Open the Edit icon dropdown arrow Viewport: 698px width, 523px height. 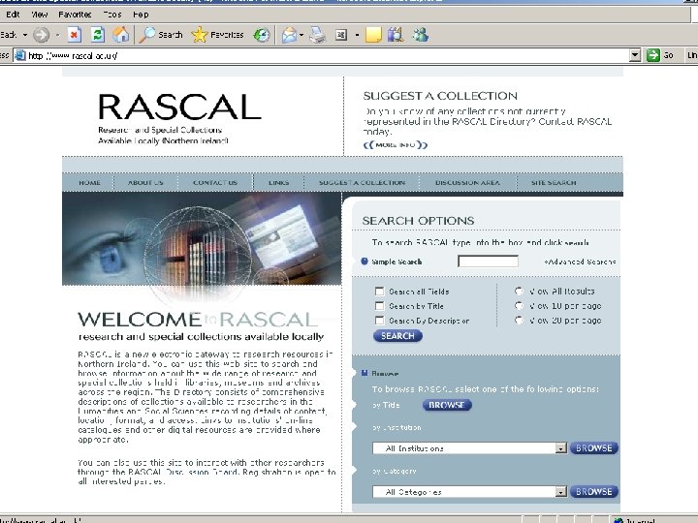pos(357,35)
